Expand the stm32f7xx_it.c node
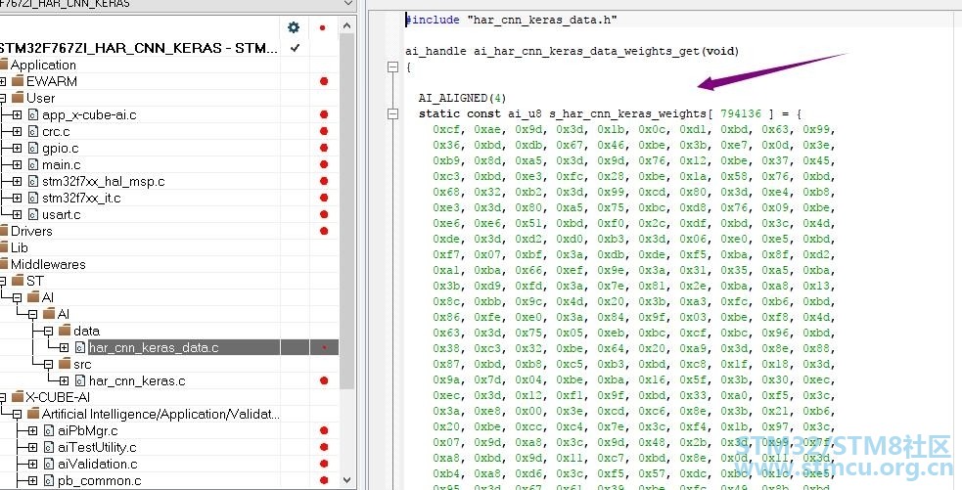The width and height of the screenshot is (962, 490). [x=17, y=199]
